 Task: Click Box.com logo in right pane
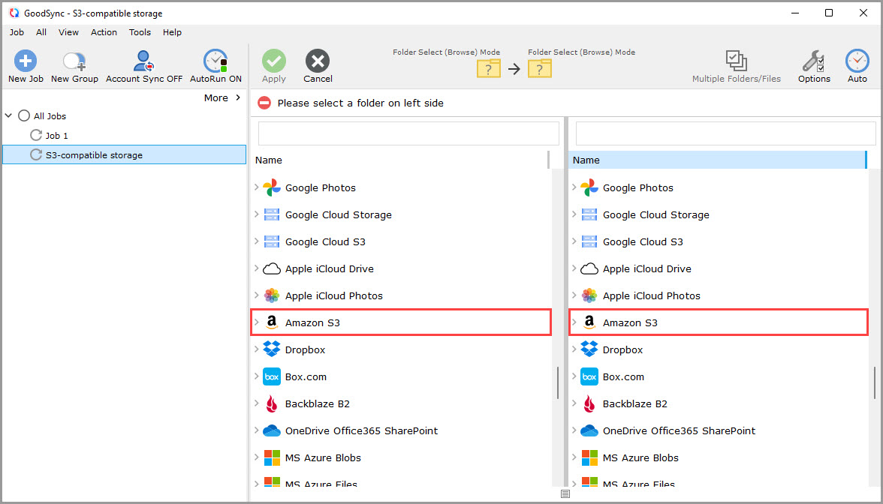point(589,376)
